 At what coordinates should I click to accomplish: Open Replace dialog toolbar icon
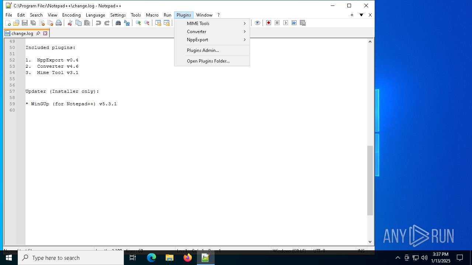[x=127, y=23]
